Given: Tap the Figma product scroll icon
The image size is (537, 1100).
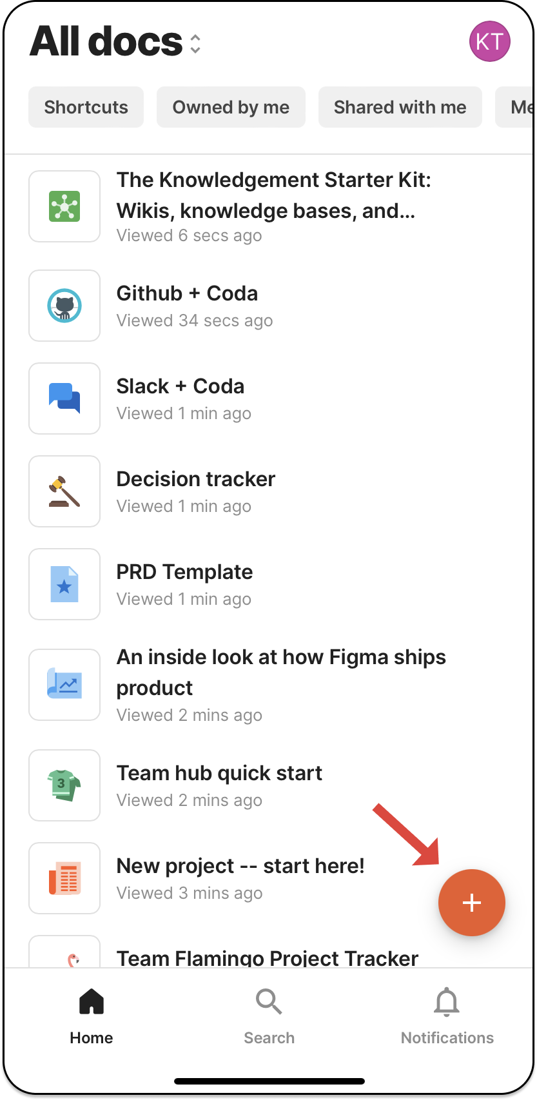Looking at the screenshot, I should click(x=64, y=685).
